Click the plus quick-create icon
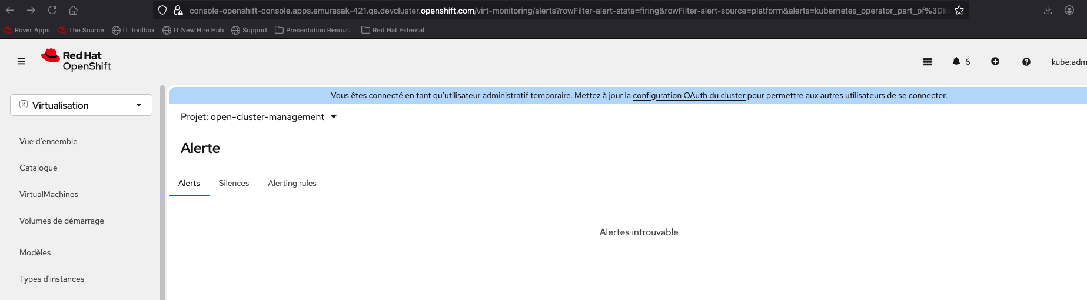 pos(995,61)
